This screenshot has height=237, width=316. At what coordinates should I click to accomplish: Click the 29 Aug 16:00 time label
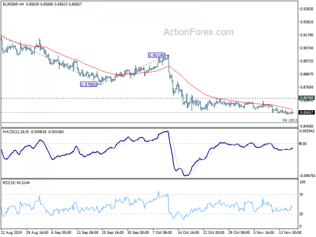pyautogui.click(x=37, y=232)
